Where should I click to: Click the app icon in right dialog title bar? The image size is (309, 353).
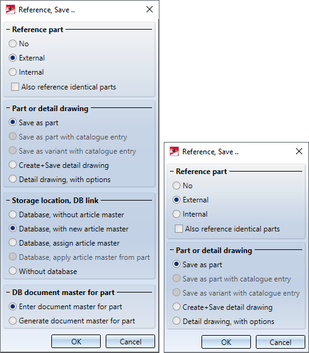[x=174, y=152]
